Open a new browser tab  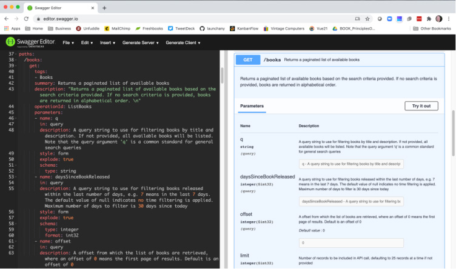pyautogui.click(x=104, y=8)
